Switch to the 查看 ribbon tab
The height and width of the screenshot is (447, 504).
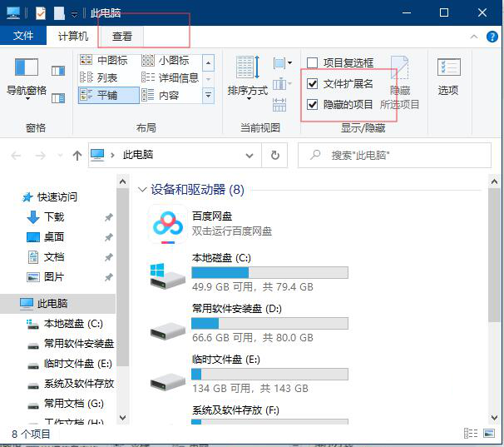121,36
